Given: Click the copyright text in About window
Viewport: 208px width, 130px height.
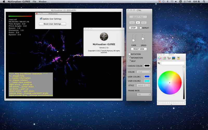Looking at the screenshot, I should (104, 51).
